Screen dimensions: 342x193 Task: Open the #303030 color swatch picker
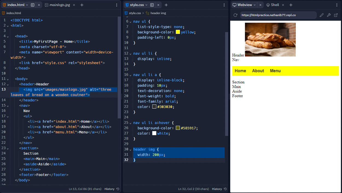pos(154,106)
